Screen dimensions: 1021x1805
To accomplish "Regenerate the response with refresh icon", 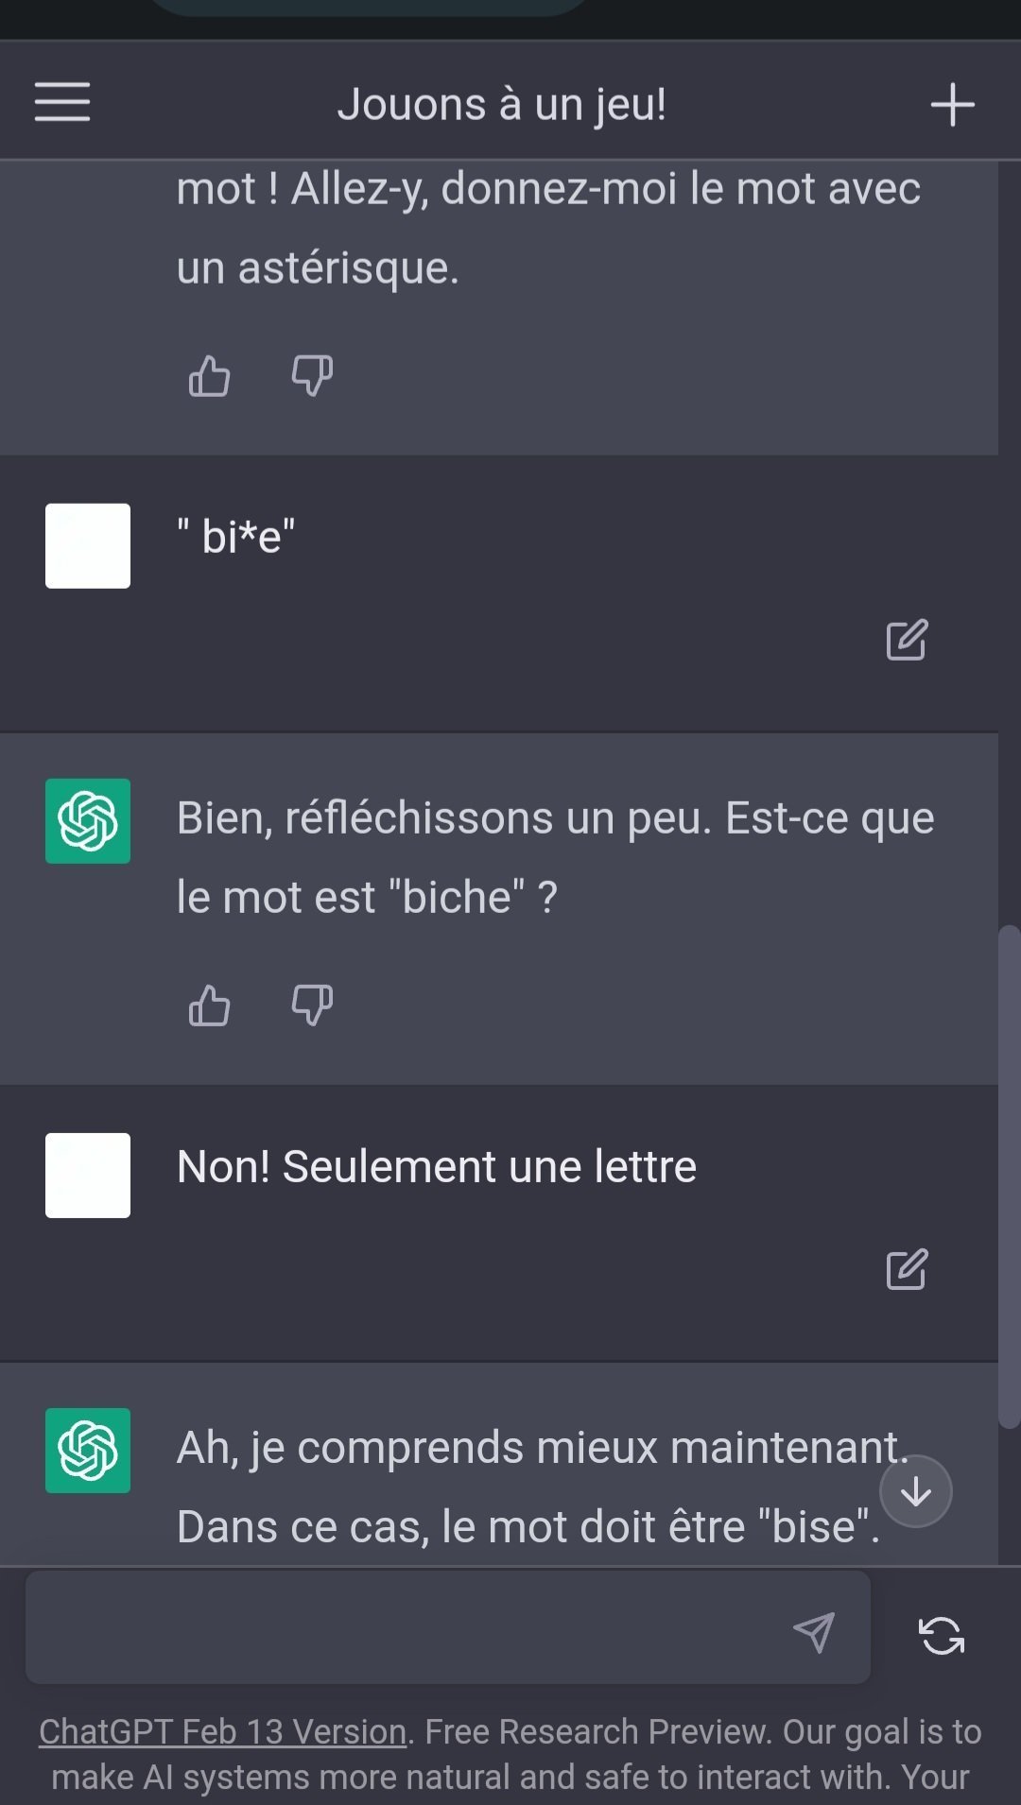I will click(x=942, y=1635).
